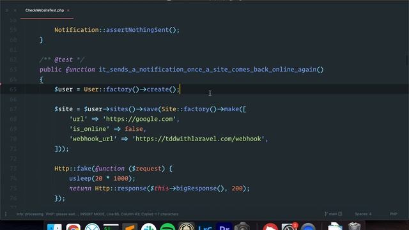This screenshot has width=409, height=230.
Task: Click the 'webhook_url' array key
Action: click(93, 139)
